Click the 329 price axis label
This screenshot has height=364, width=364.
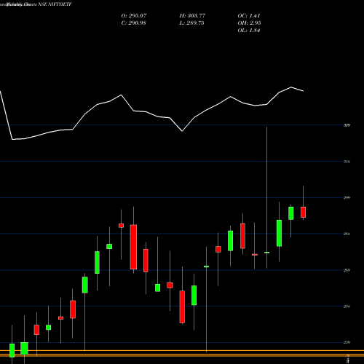coord(347,125)
